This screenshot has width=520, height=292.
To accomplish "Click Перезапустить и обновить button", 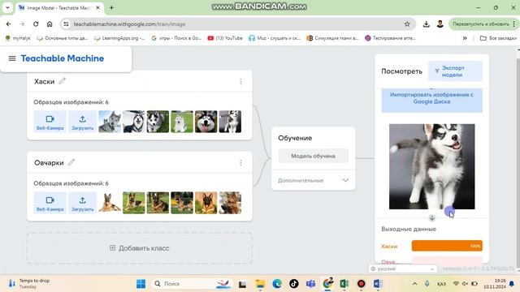I will [483, 24].
